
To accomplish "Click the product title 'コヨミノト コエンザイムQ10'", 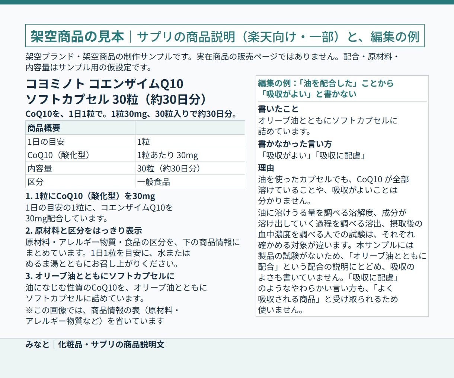I will click(105, 84).
